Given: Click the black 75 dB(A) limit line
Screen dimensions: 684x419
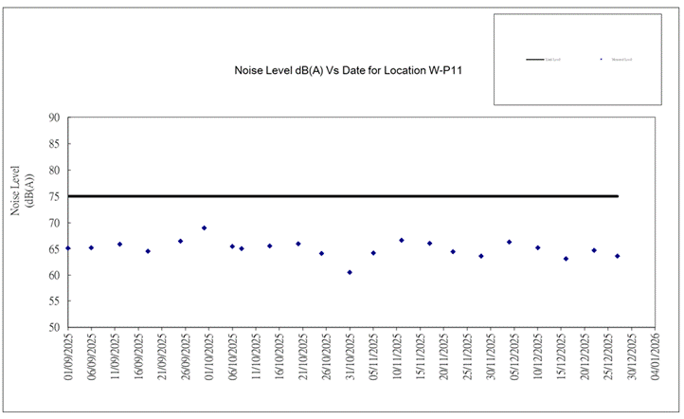Looking at the screenshot, I should (x=343, y=196).
